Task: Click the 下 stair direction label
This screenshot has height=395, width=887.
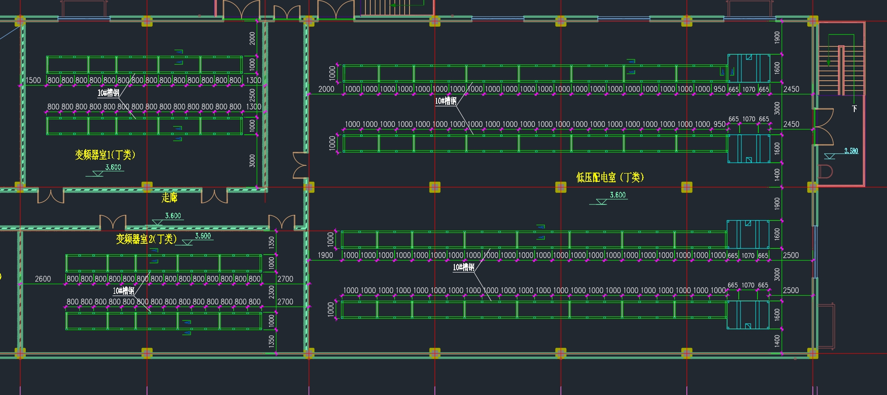Action: 854,109
